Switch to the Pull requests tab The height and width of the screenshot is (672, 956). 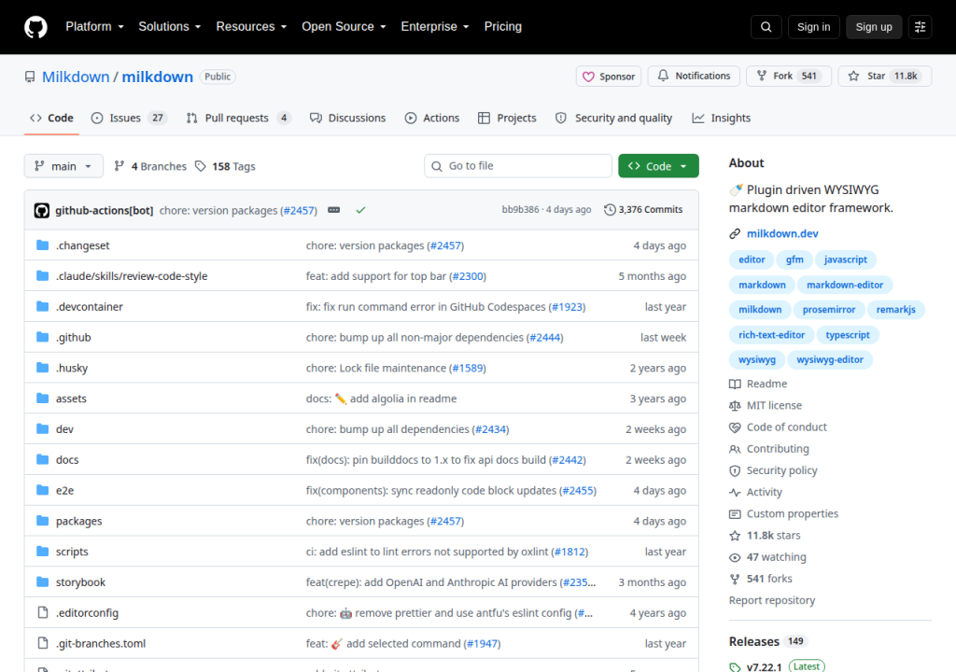point(238,118)
